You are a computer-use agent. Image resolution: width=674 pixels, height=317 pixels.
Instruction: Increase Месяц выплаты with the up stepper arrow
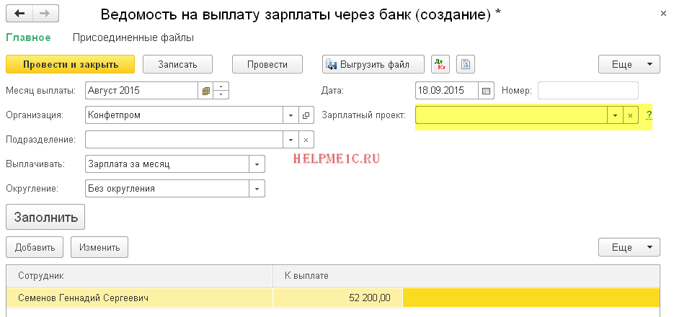[x=221, y=86]
